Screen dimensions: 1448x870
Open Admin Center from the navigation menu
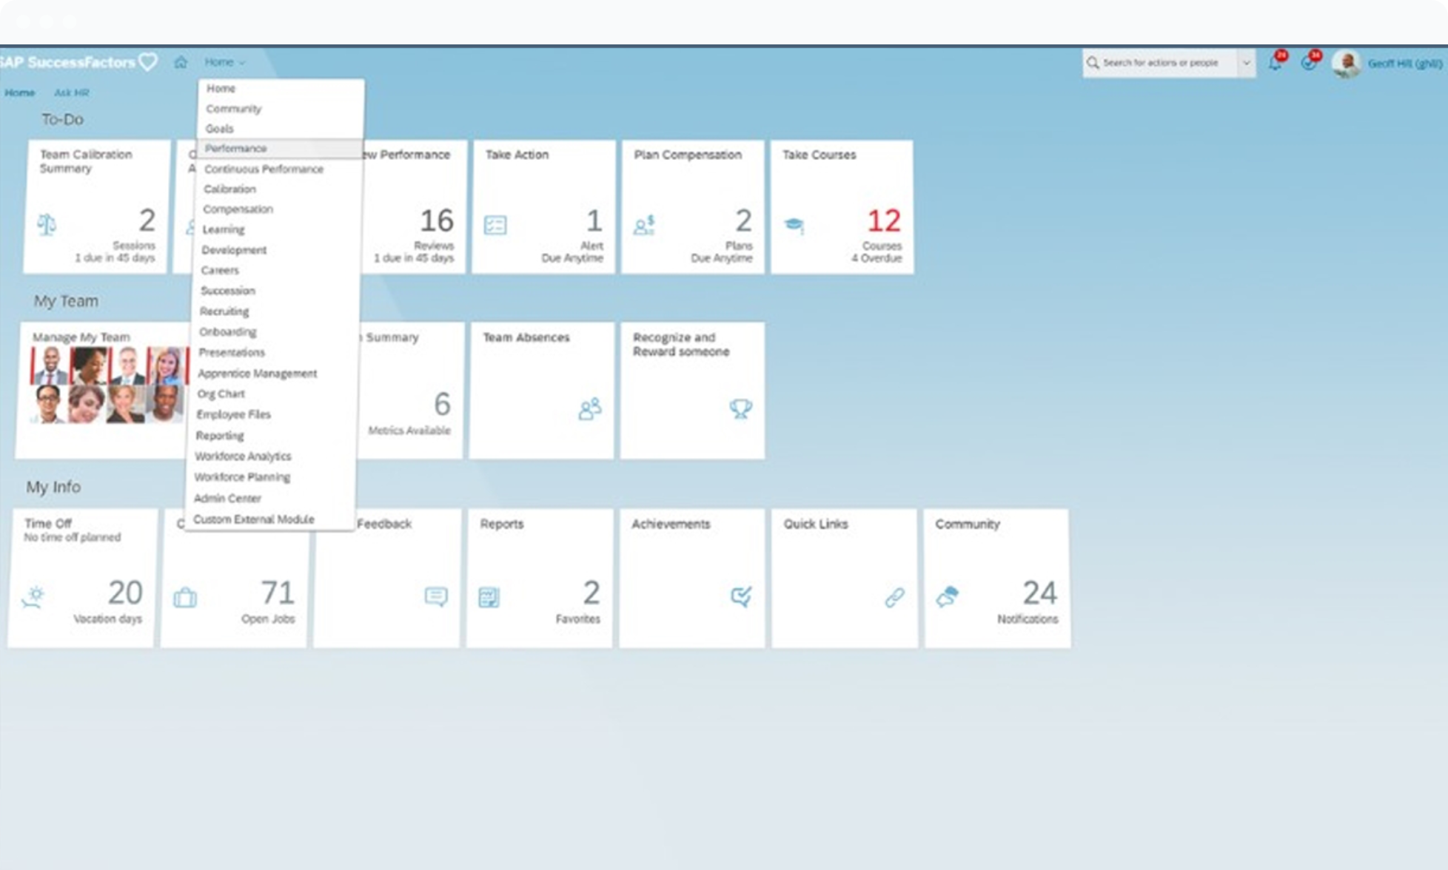(x=227, y=498)
